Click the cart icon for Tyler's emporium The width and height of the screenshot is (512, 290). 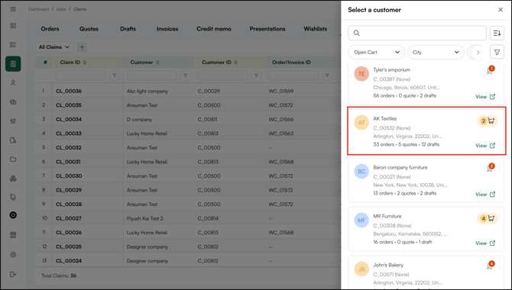click(490, 70)
